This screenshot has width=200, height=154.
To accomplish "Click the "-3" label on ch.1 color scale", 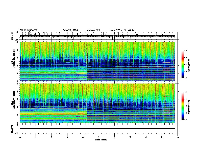I will (186, 51).
